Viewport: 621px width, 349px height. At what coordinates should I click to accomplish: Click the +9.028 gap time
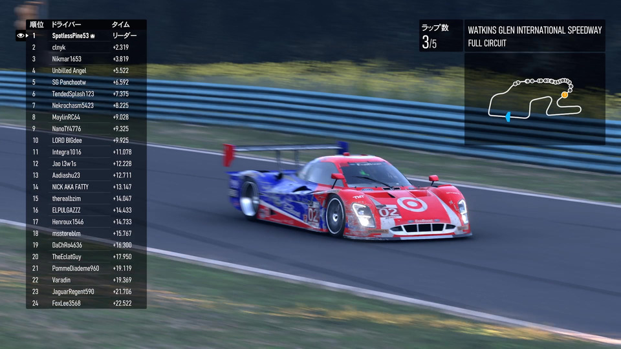pyautogui.click(x=121, y=117)
